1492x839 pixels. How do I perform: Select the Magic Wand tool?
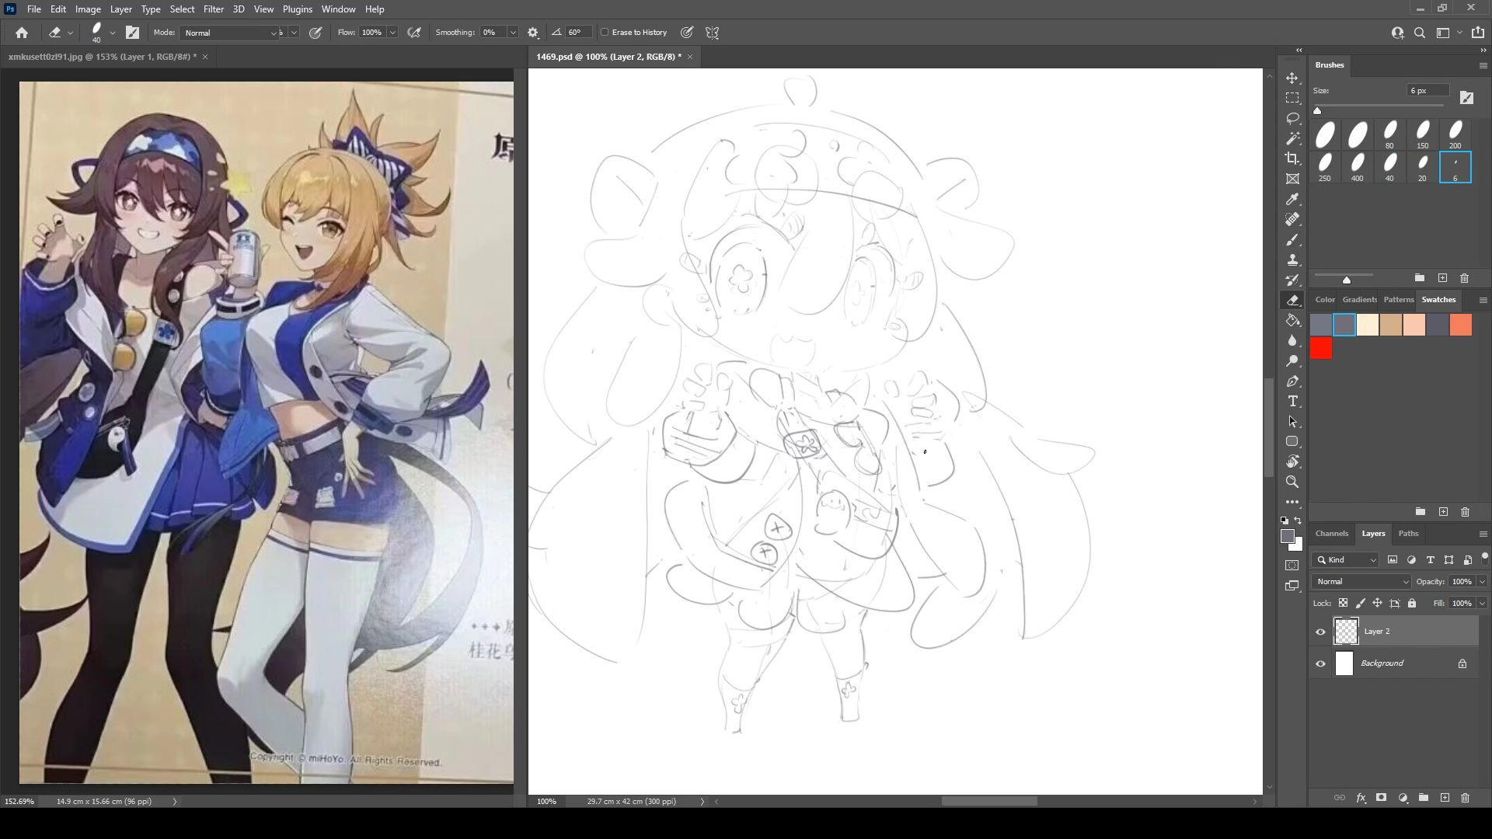click(1292, 139)
